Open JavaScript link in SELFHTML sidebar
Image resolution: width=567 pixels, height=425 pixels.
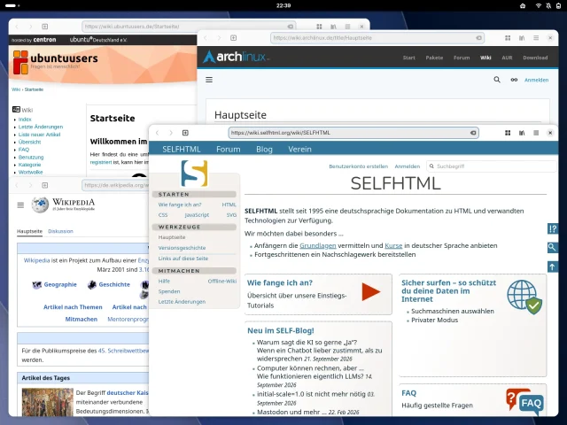[x=197, y=215]
